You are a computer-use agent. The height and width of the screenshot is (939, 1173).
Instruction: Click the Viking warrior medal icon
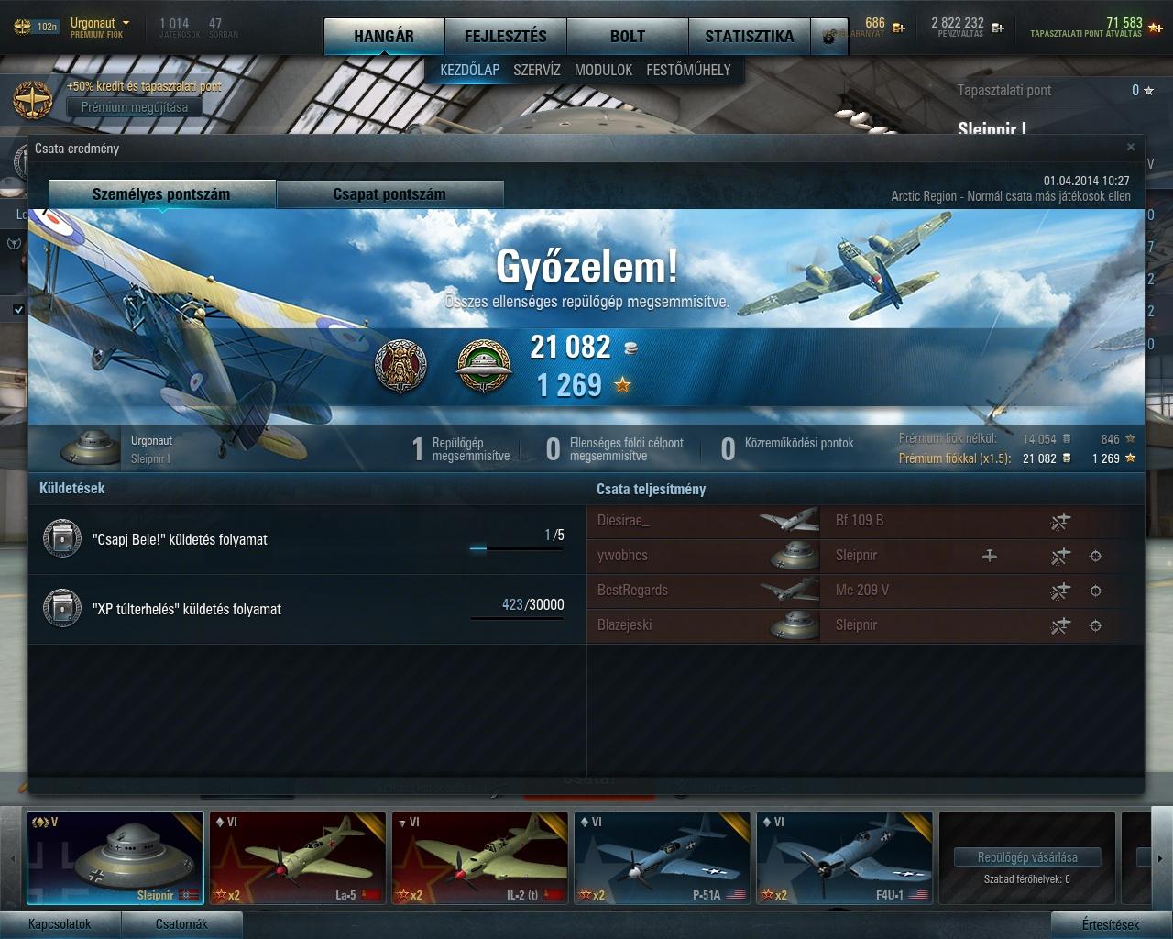pos(400,366)
